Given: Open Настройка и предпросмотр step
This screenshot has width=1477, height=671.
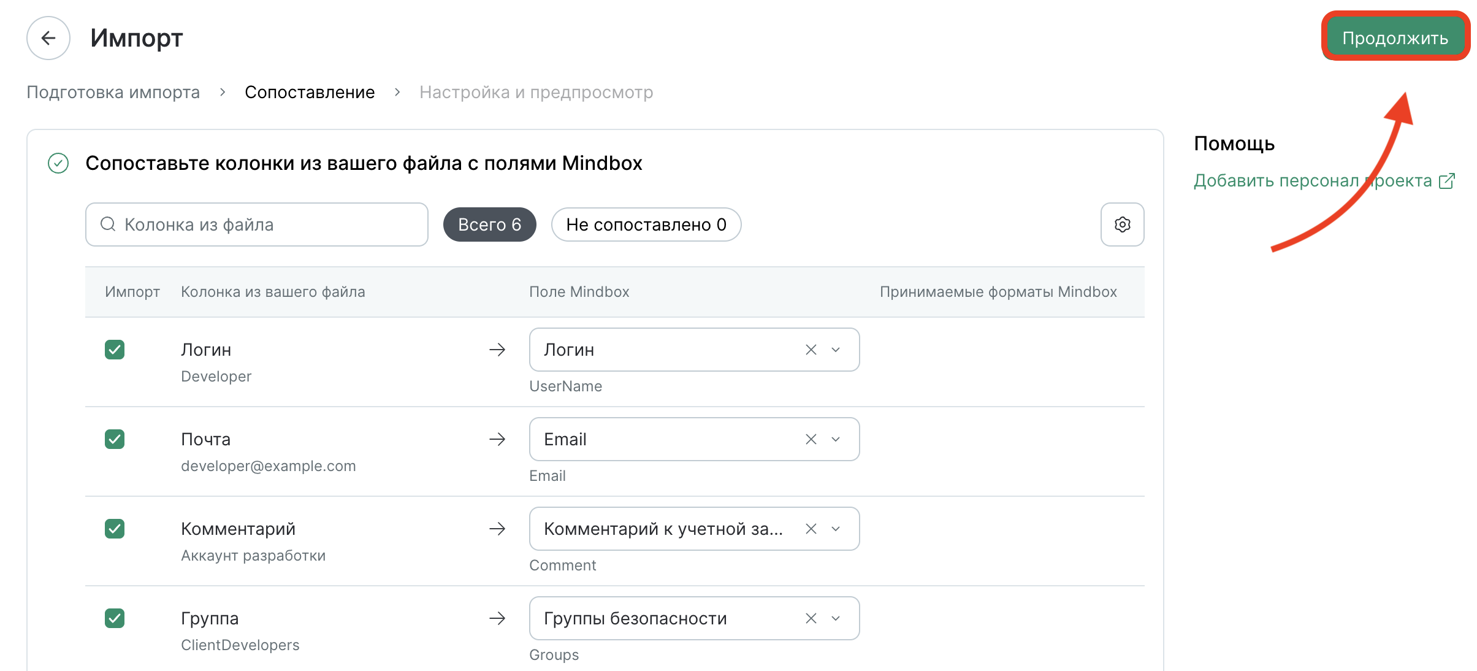Looking at the screenshot, I should 536,92.
